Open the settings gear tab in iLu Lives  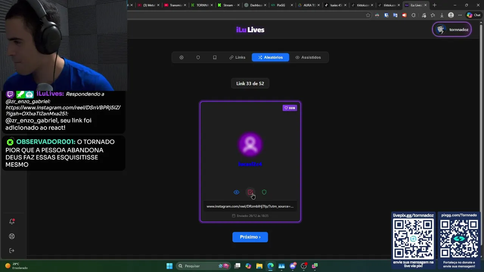pyautogui.click(x=181, y=57)
